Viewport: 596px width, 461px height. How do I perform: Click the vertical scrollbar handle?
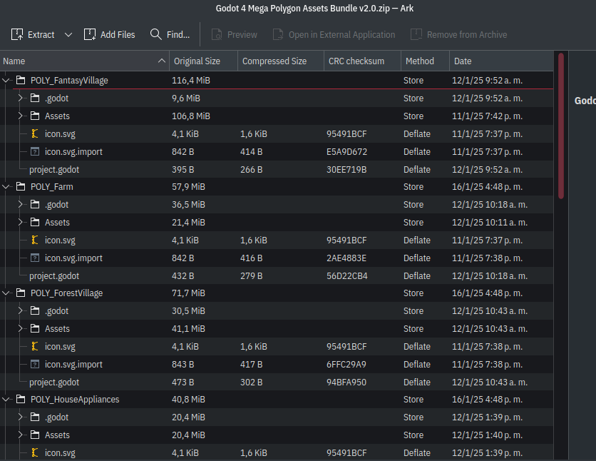(x=561, y=126)
